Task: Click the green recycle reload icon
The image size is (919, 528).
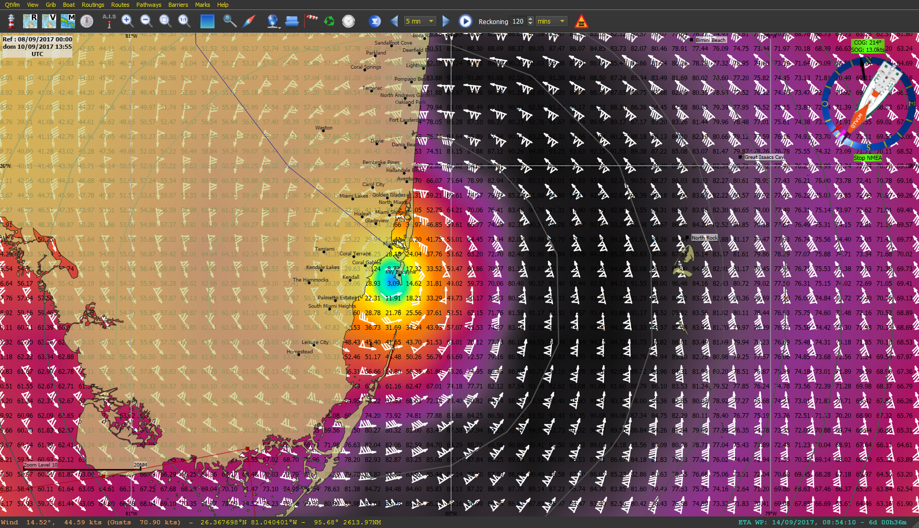Action: pos(329,21)
